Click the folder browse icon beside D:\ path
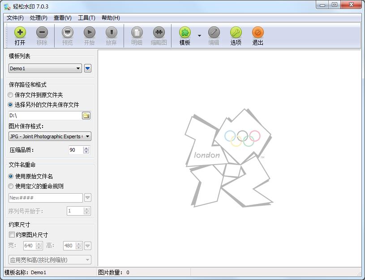The width and height of the screenshot is (365, 280). [86, 115]
